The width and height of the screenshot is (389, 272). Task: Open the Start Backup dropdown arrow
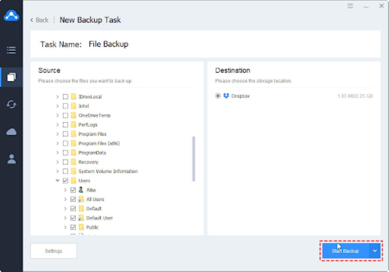[375, 251]
